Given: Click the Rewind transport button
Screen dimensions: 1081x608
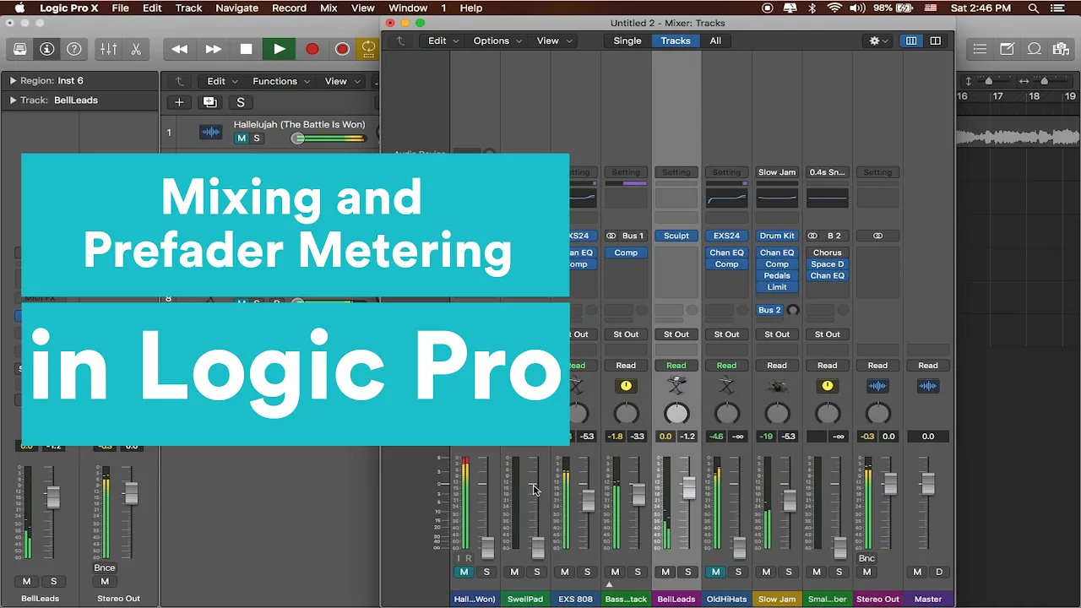Looking at the screenshot, I should (180, 49).
